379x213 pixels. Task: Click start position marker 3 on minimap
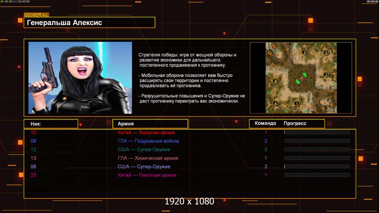click(x=304, y=52)
